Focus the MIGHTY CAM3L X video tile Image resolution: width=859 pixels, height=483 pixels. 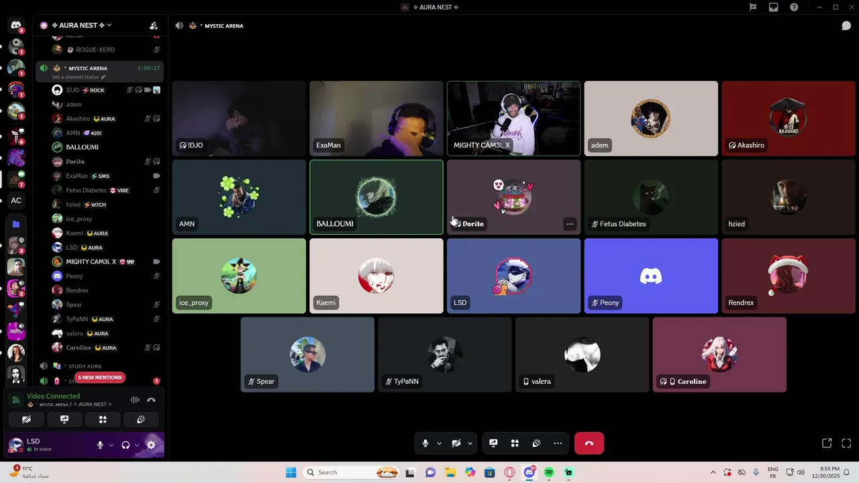pyautogui.click(x=513, y=119)
